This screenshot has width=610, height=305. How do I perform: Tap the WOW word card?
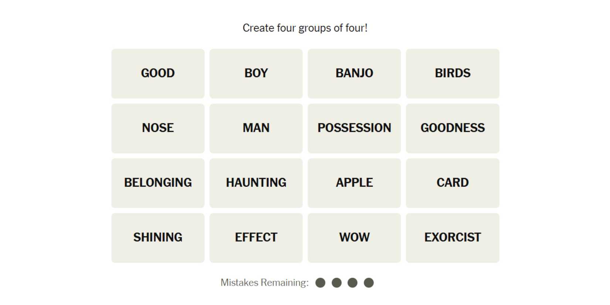point(354,237)
